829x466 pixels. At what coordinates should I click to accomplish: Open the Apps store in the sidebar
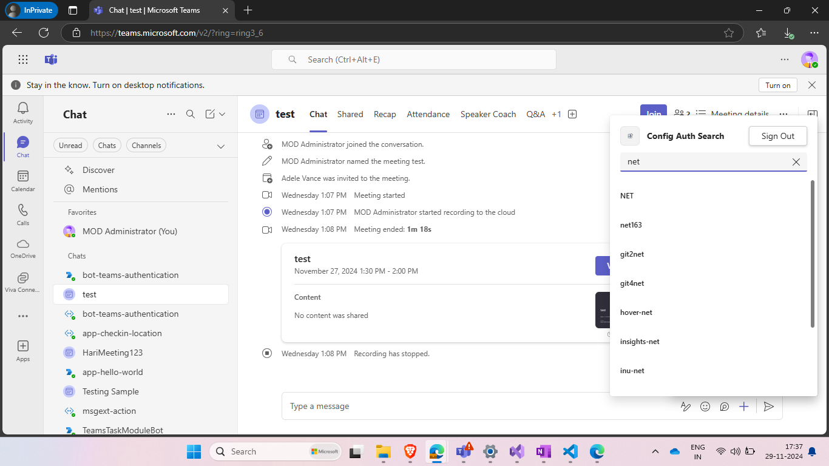(x=23, y=351)
